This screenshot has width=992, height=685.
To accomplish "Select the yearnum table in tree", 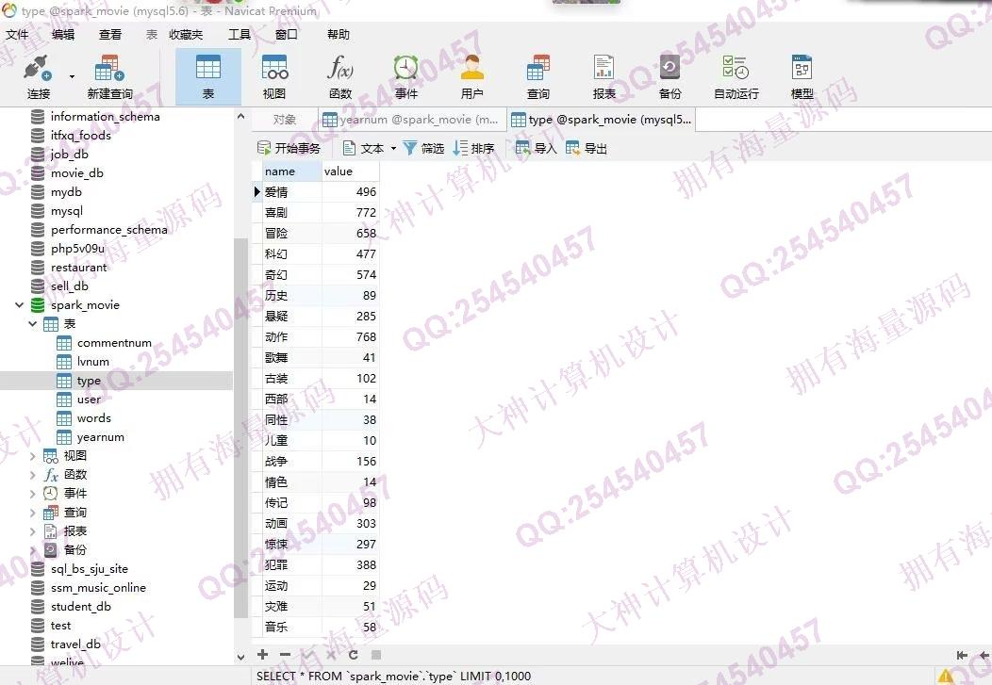I will coord(100,437).
